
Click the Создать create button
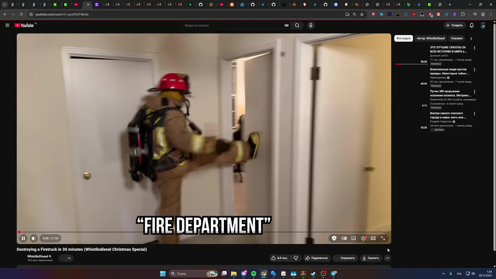click(454, 25)
